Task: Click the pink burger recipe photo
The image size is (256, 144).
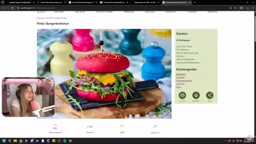Action: 104,74
